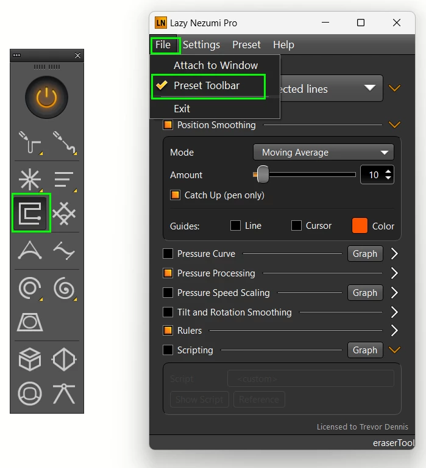Open the Scripting Graph
This screenshot has width=426, height=468.
pos(365,350)
